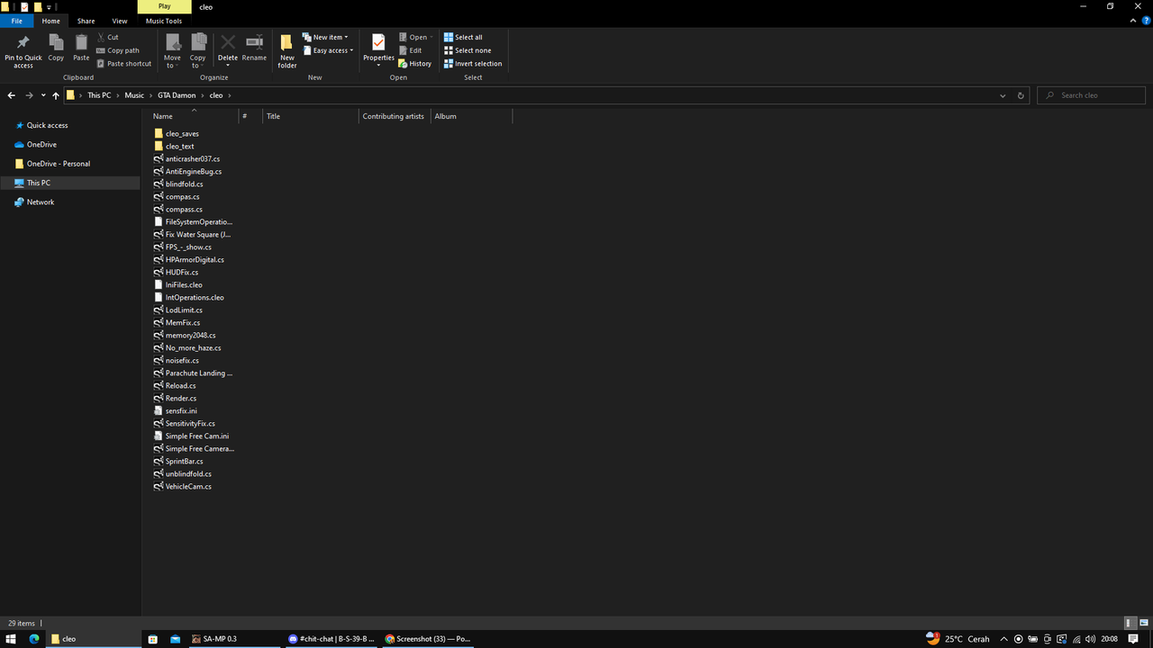Viewport: 1153px width, 648px height.
Task: Navigate to GTA Damon in breadcrumb
Action: click(x=177, y=95)
